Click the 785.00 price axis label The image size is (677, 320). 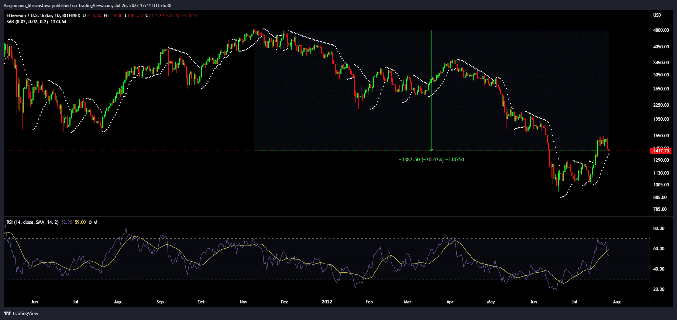tap(660, 209)
